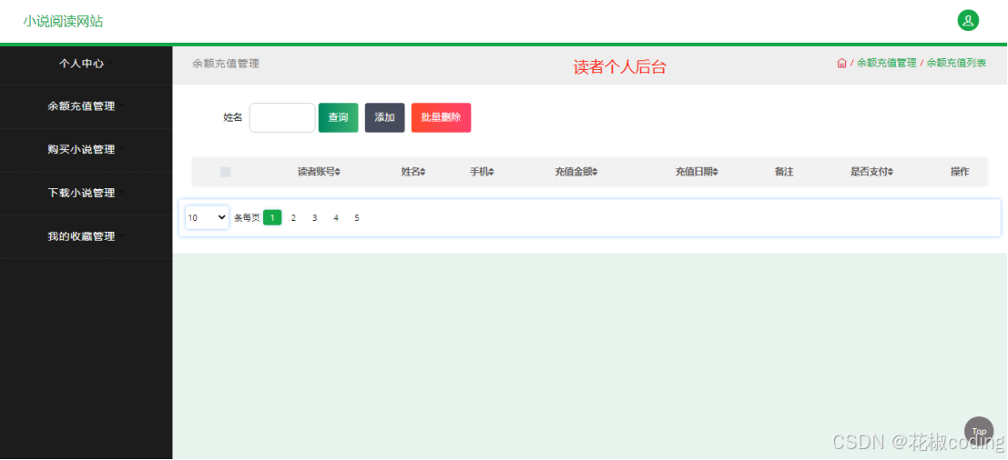Click the 批量删除 batch delete button
Viewport: 1008px width, 460px height.
coord(441,118)
